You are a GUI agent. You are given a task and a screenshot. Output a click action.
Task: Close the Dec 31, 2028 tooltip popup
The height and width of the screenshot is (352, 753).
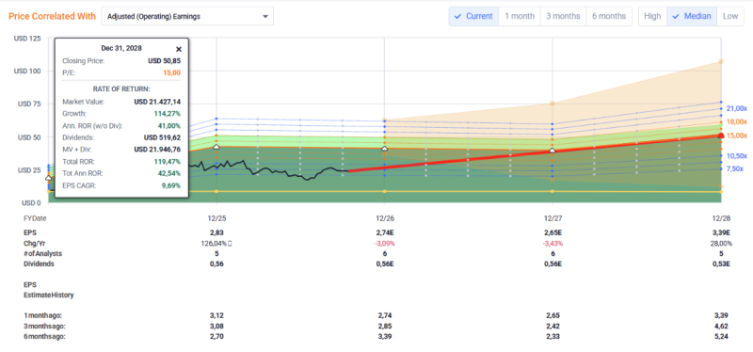tap(179, 49)
